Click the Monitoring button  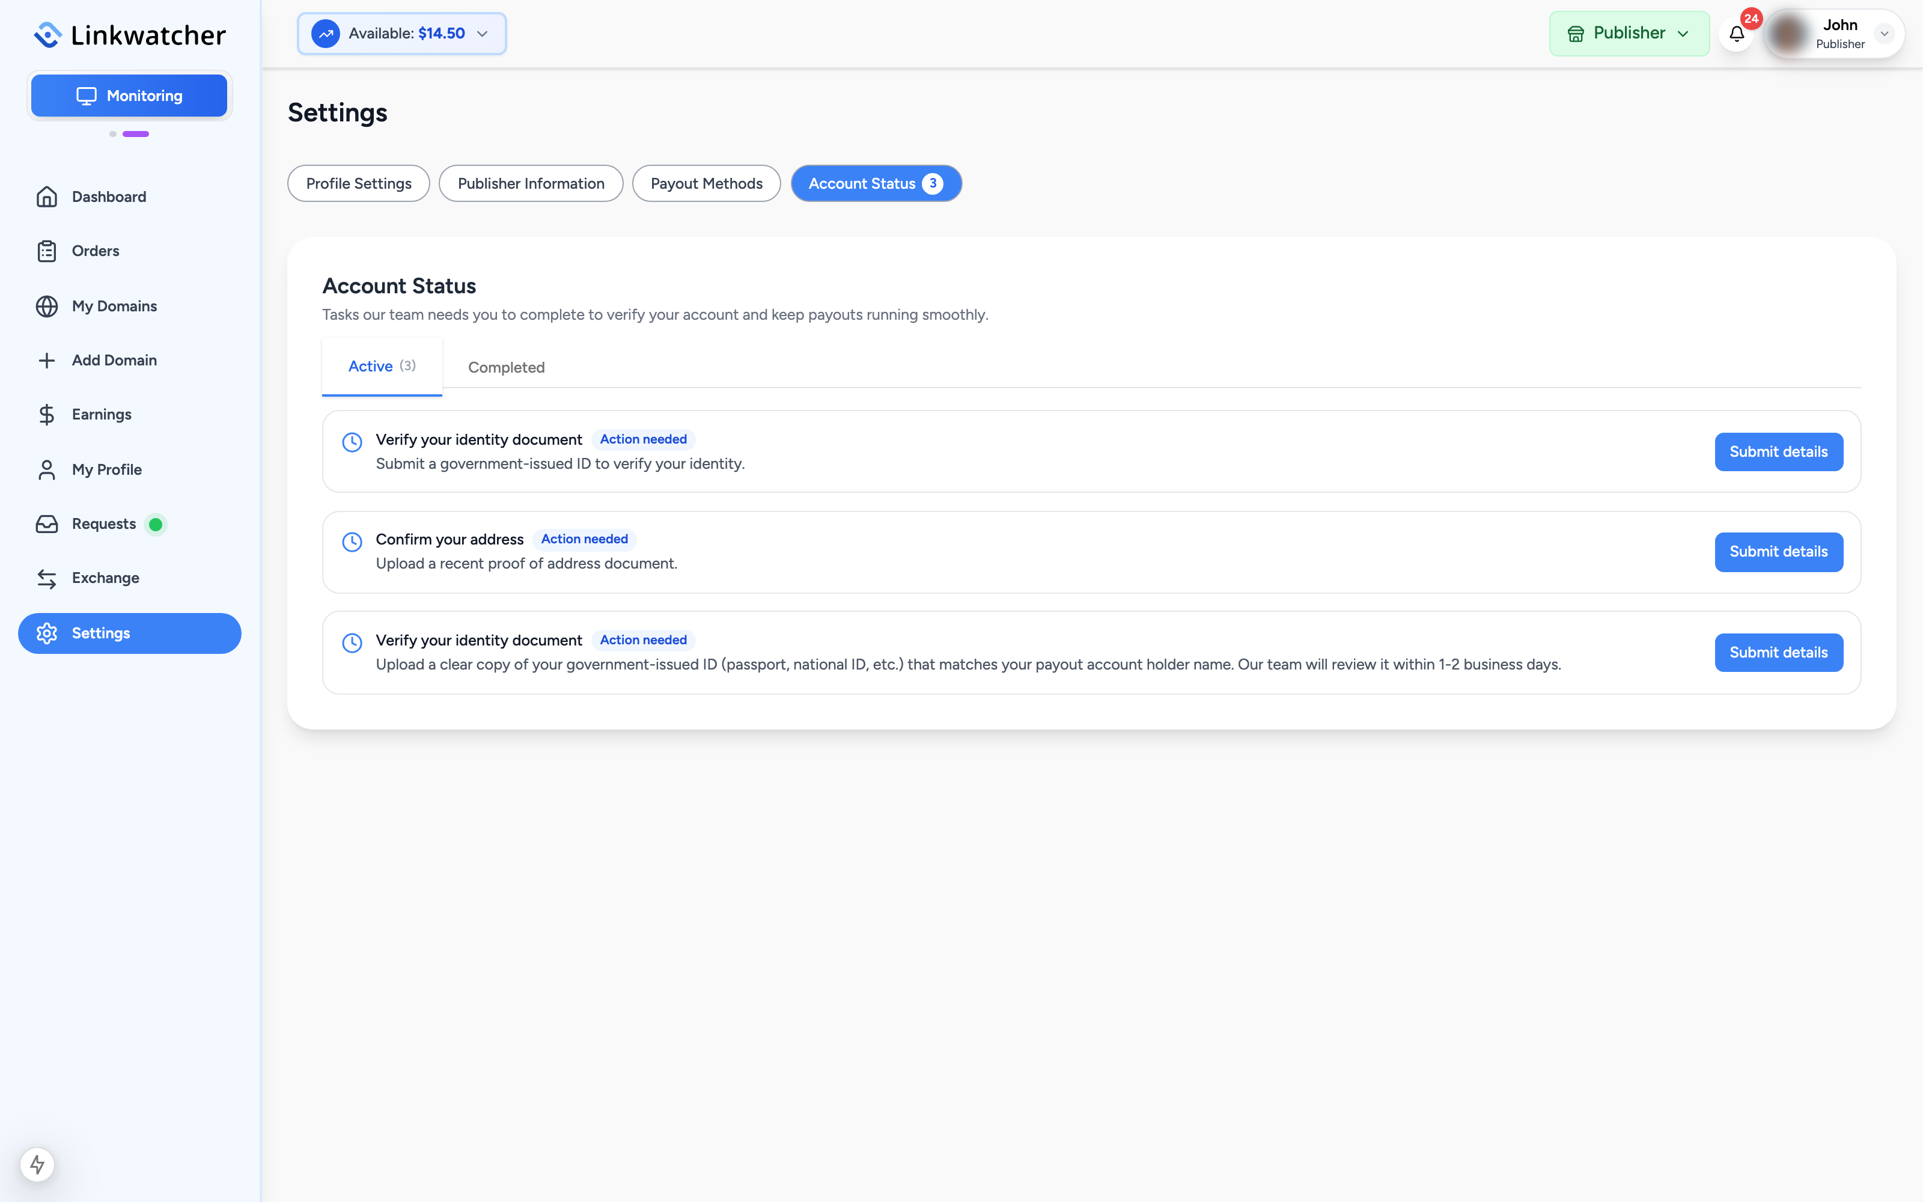(130, 96)
